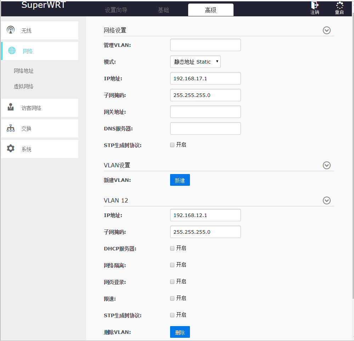The width and height of the screenshot is (354, 341).
Task: Click the VLAN设置 section heading
Action: tap(117, 166)
